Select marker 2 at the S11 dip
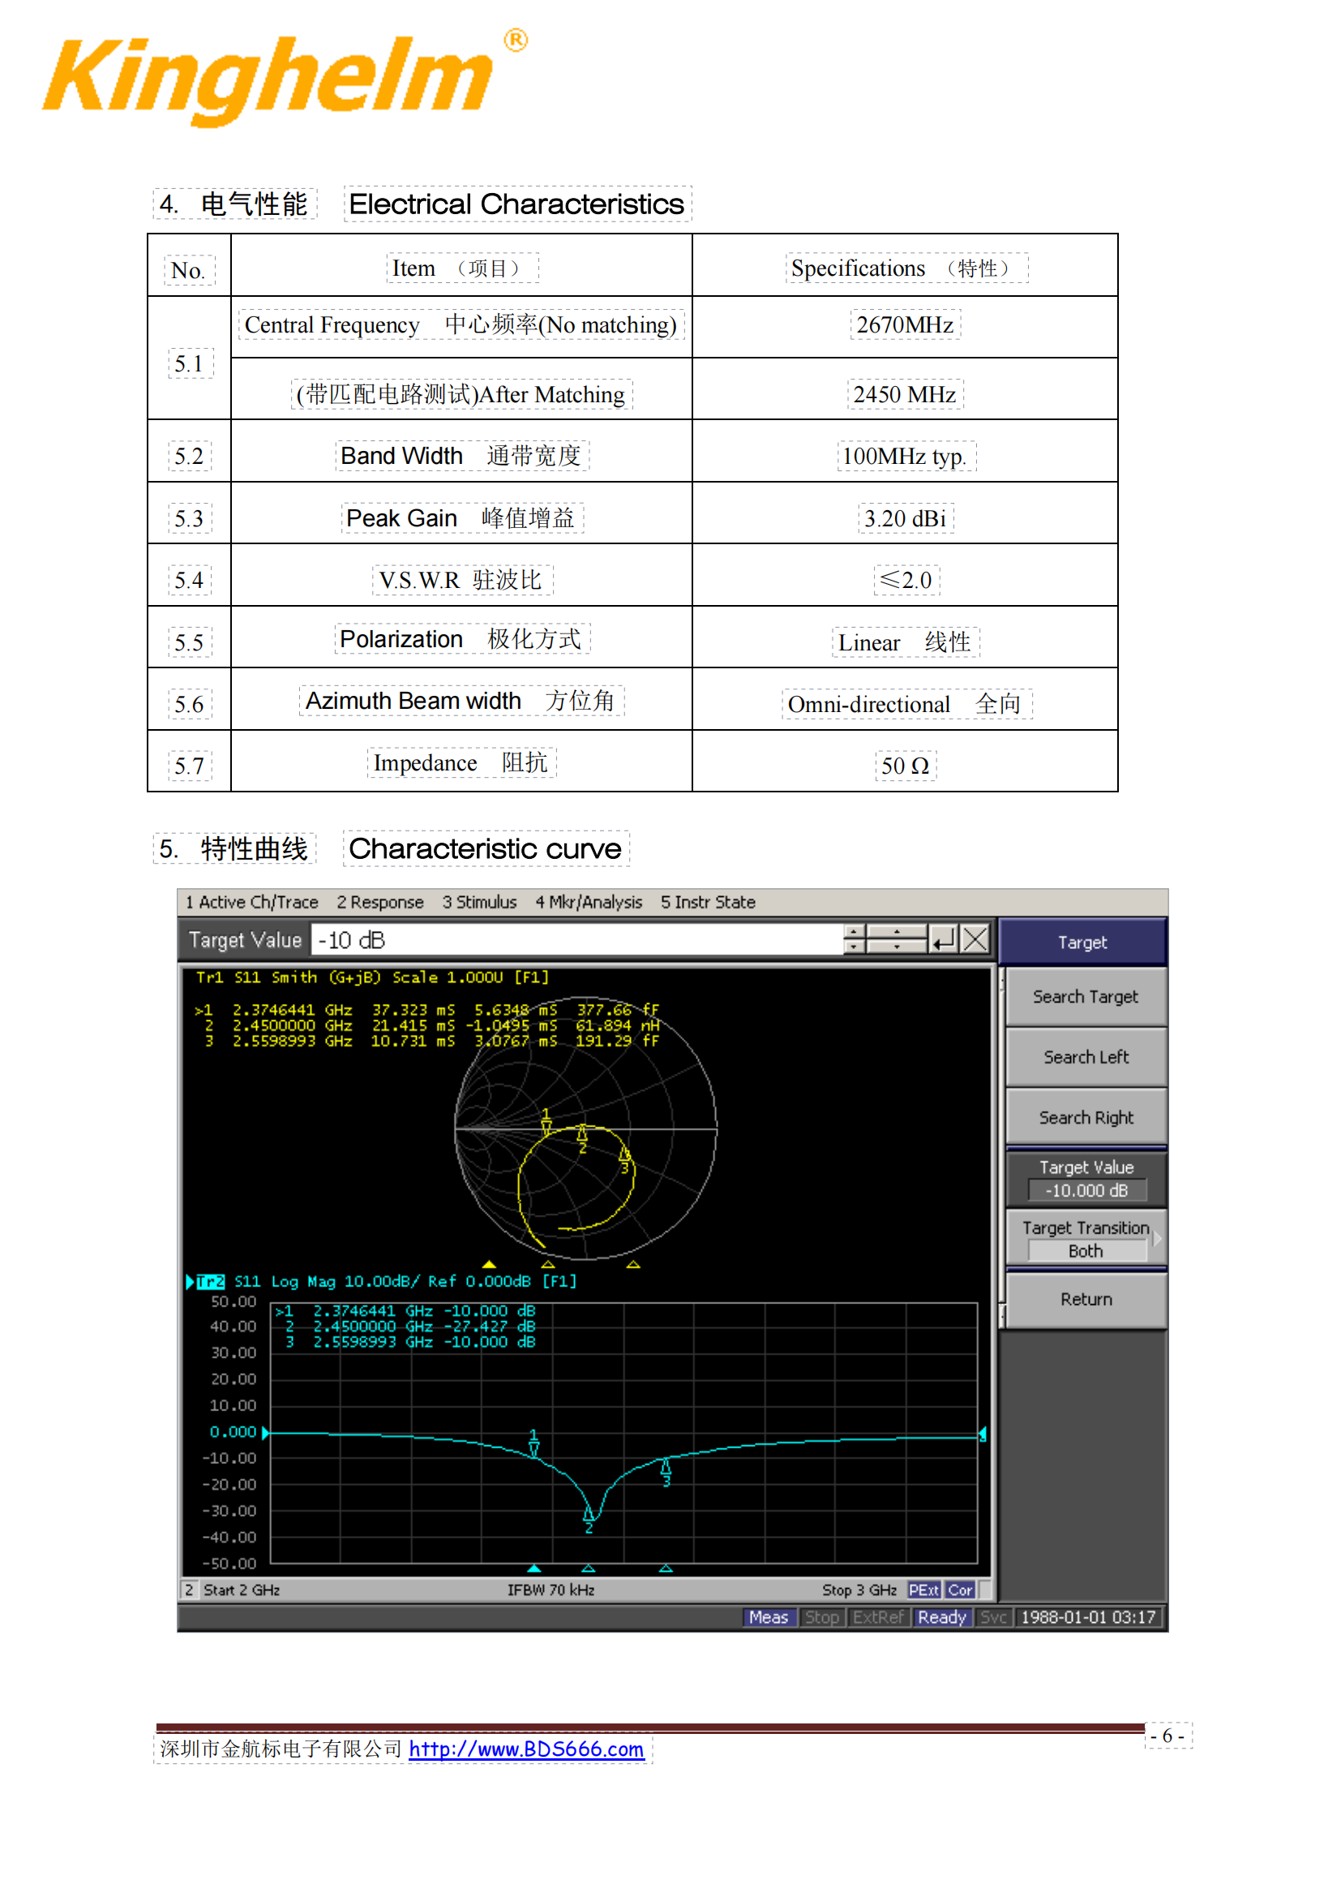Image resolution: width=1341 pixels, height=1897 pixels. click(589, 1518)
